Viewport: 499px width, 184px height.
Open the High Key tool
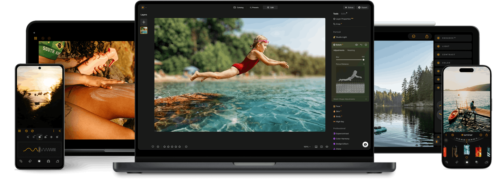[339, 122]
